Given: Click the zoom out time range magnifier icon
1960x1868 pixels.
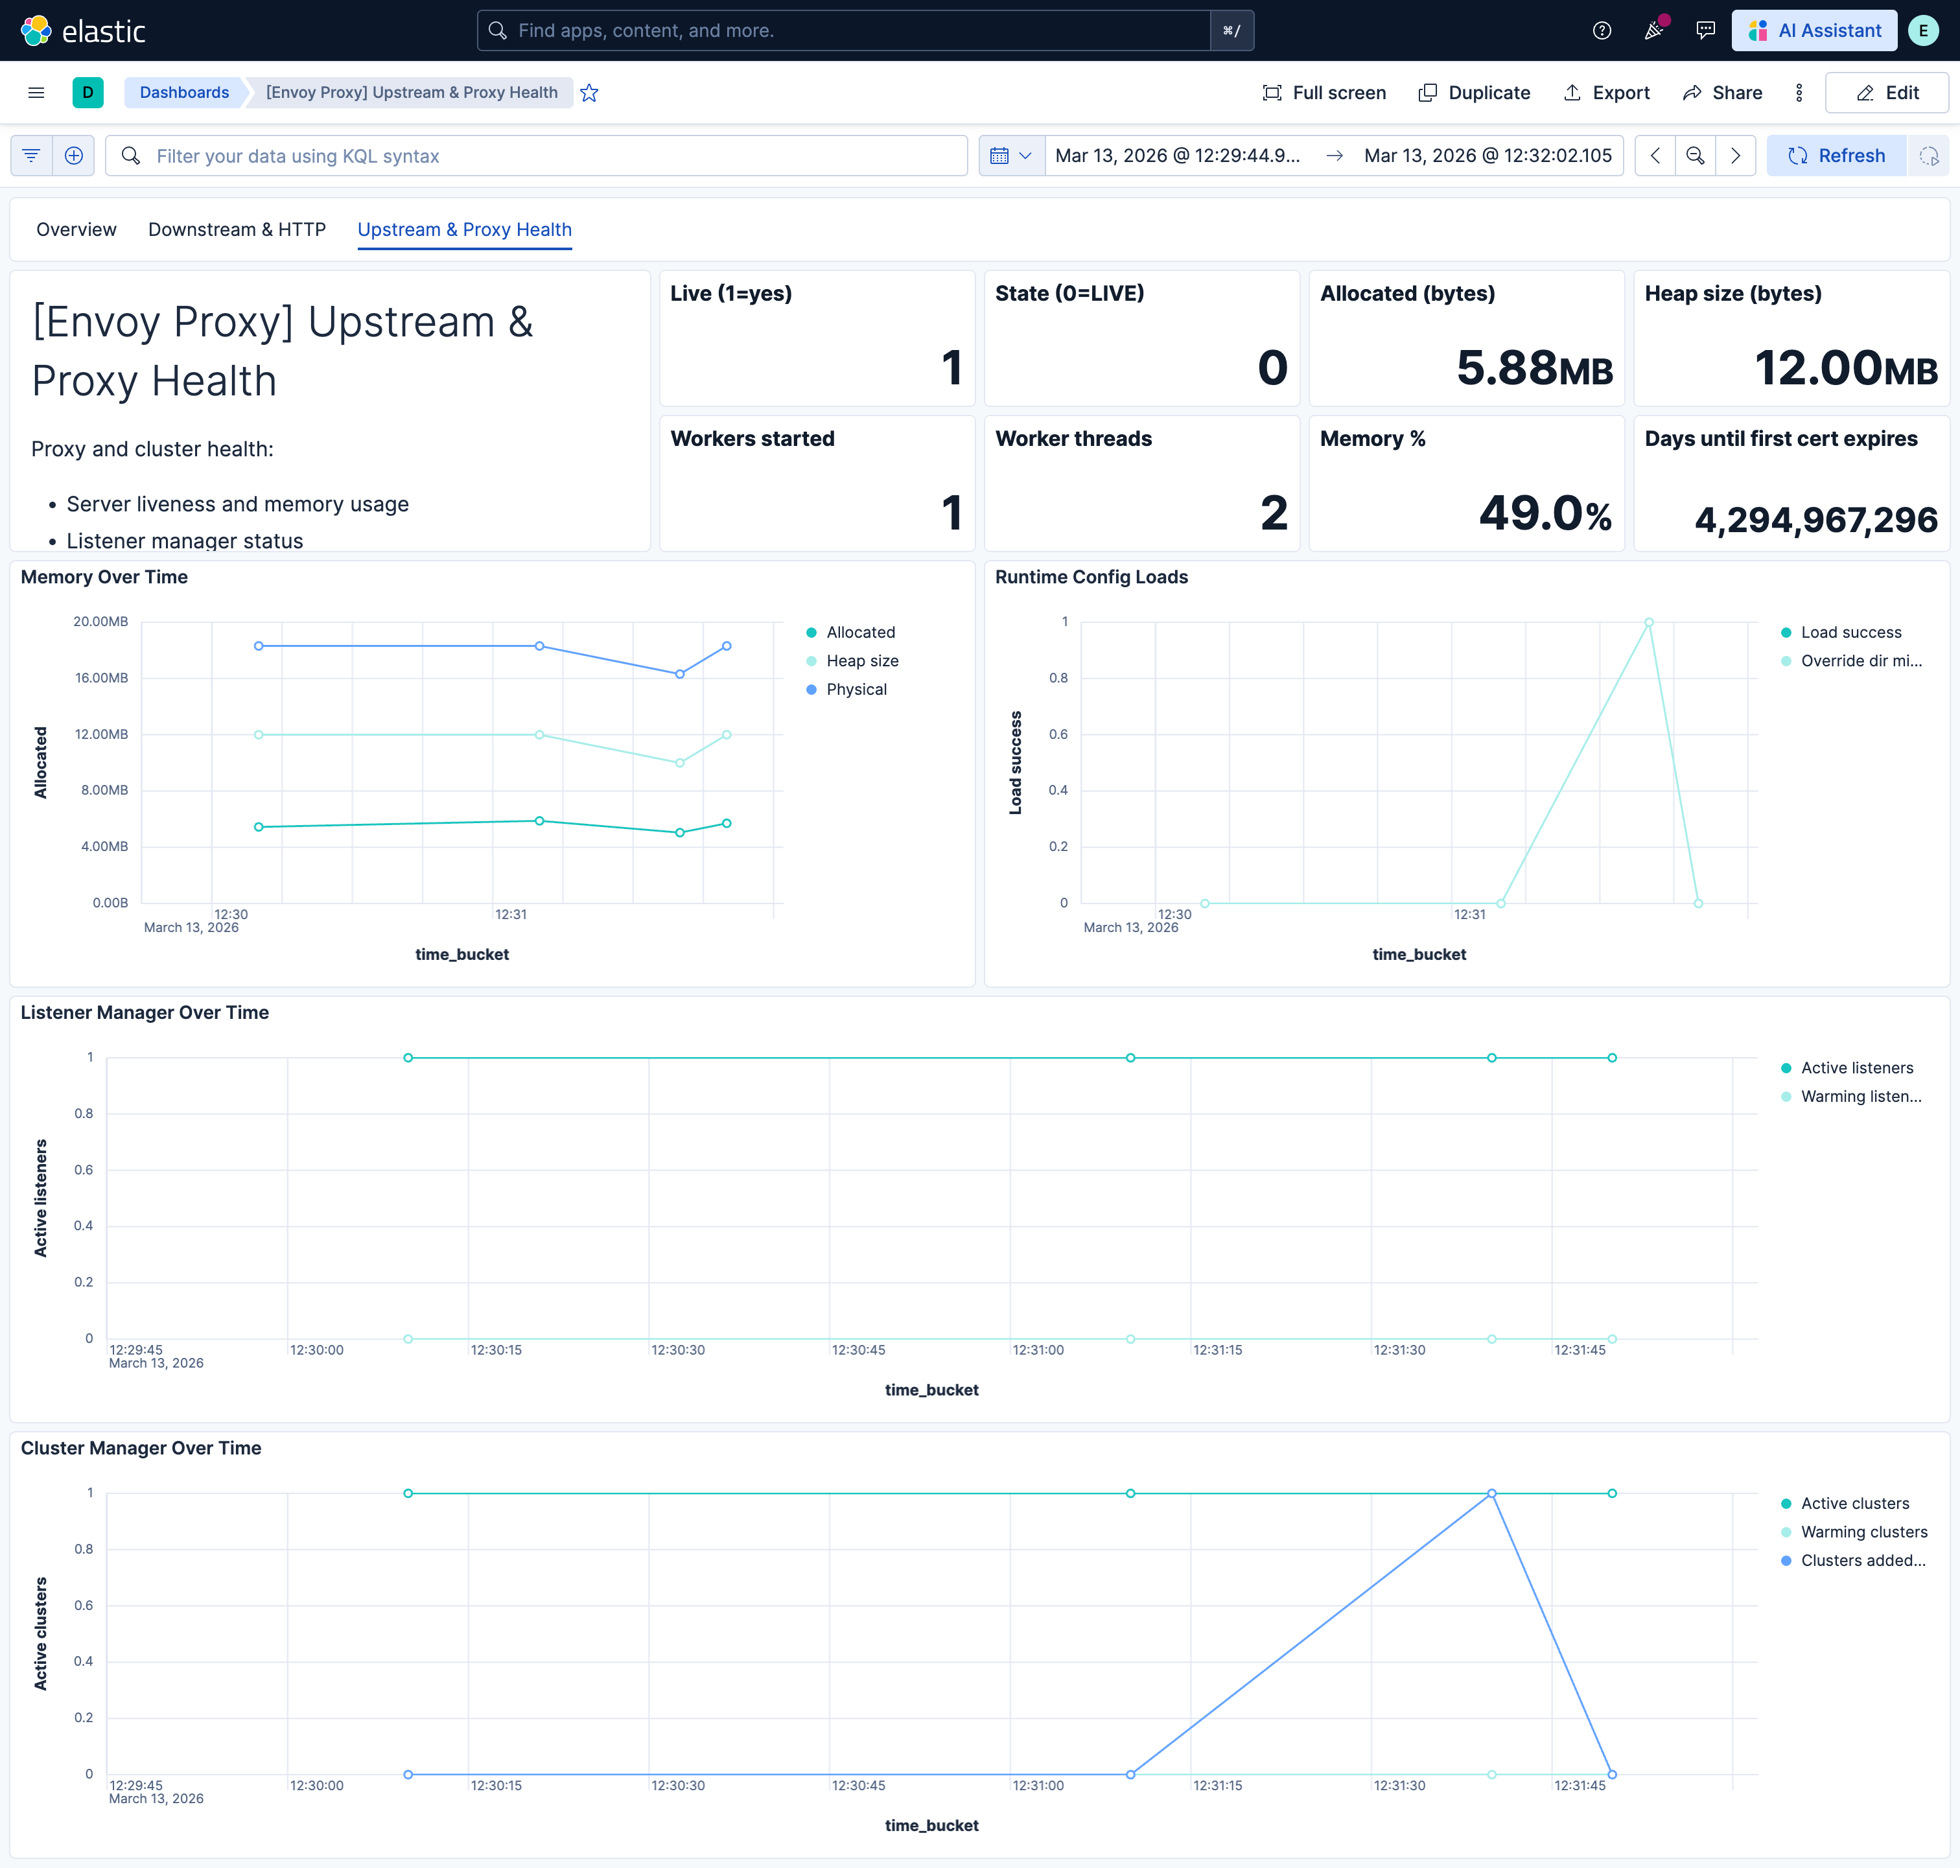Looking at the screenshot, I should pyautogui.click(x=1695, y=156).
